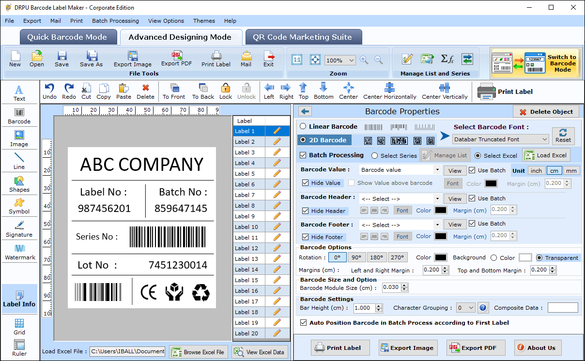Click the Barcode Options black color swatch
This screenshot has height=361, width=585.
[440, 257]
